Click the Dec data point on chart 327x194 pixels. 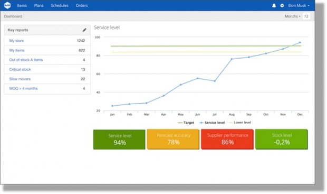(x=300, y=42)
